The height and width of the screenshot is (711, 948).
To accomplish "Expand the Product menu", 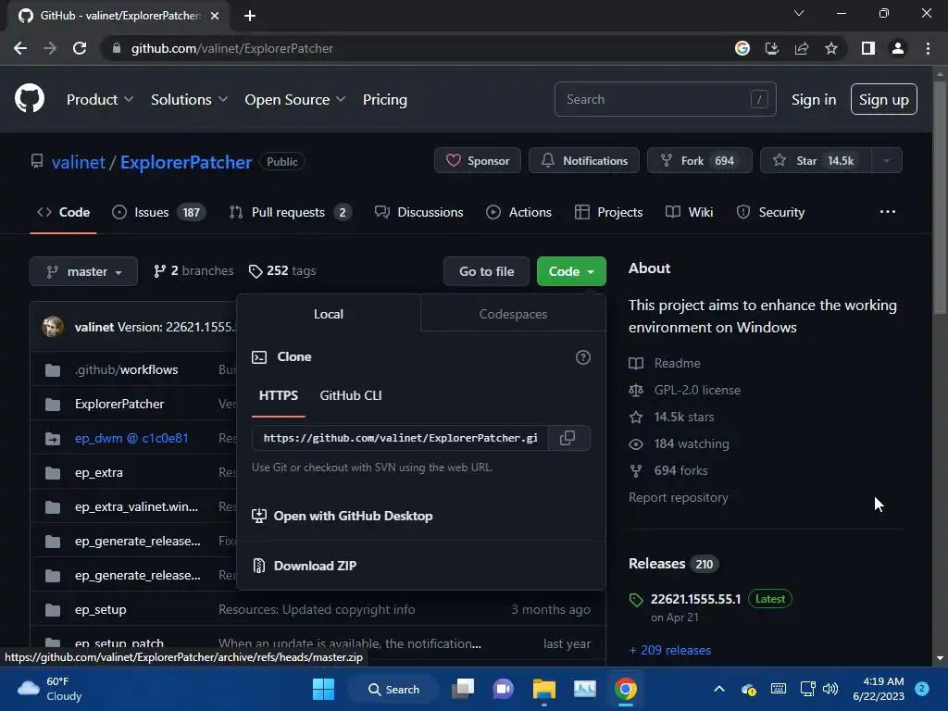I will point(100,99).
